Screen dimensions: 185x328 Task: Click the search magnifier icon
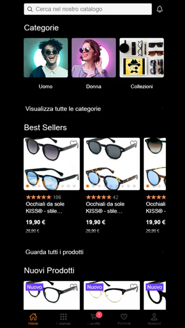coord(30,9)
